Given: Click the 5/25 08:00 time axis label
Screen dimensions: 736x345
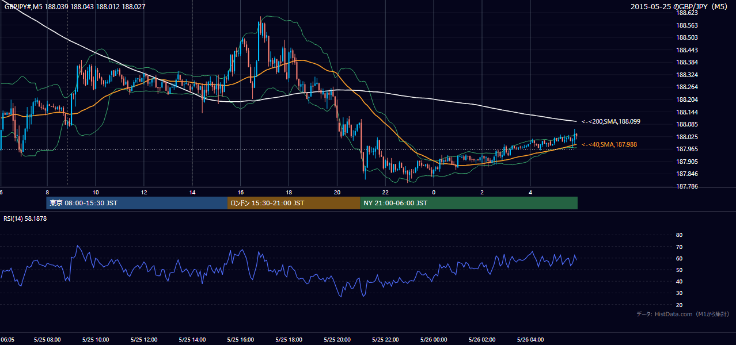Looking at the screenshot, I should tap(47, 340).
